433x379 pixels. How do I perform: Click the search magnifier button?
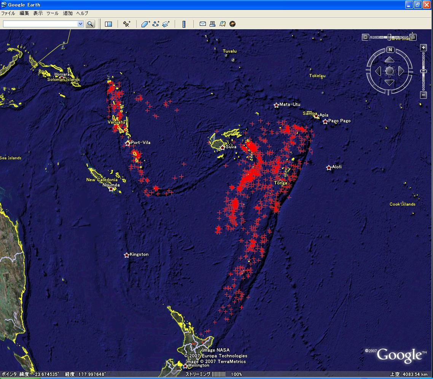[90, 24]
